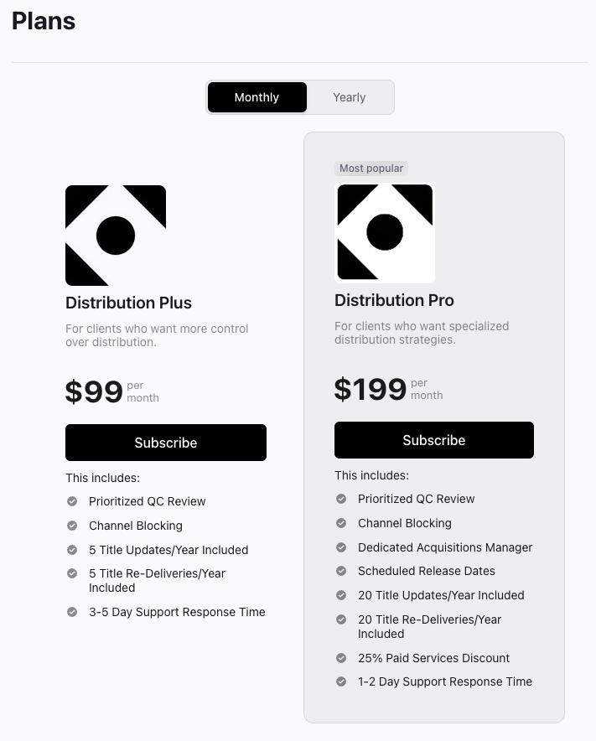Click checkmark beside 5 Title Re-Deliveries/Year Included
Screen dimensions: 596x741
tap(71, 575)
